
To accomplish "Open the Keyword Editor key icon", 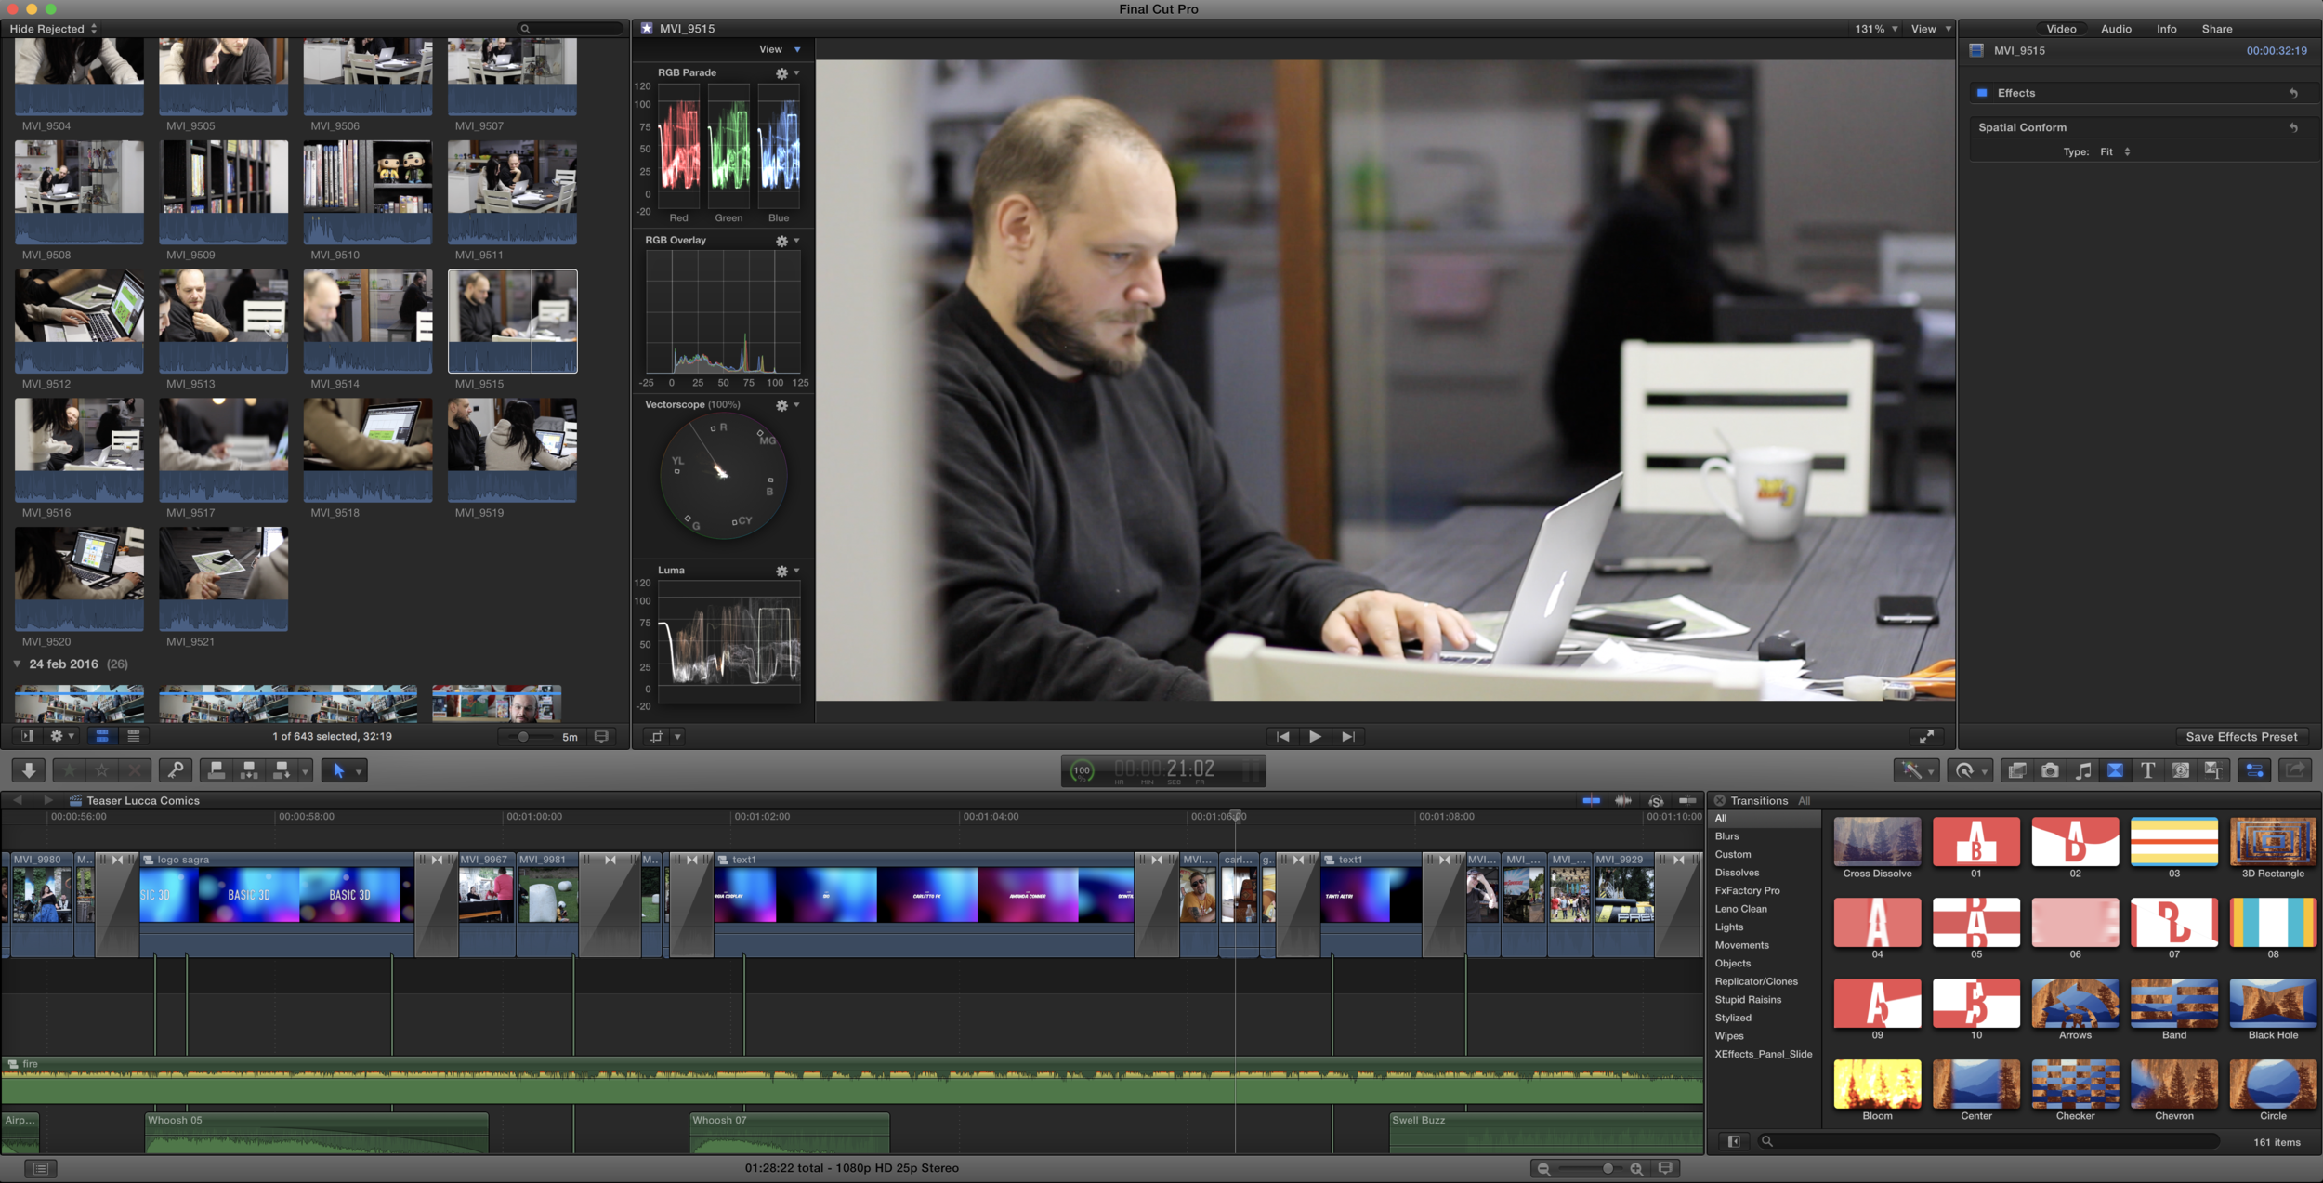I will click(x=175, y=769).
